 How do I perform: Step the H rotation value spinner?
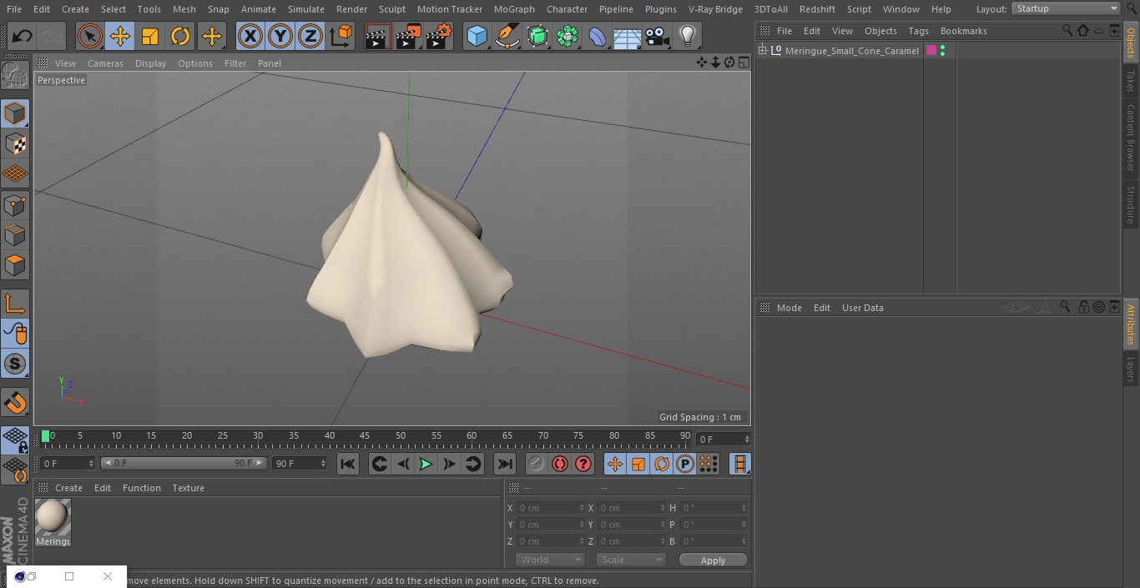point(745,508)
